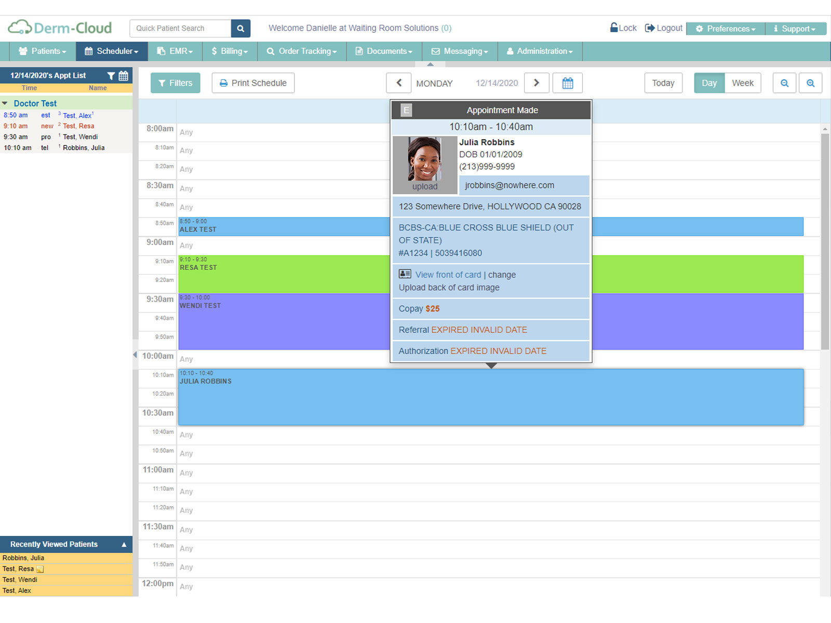Open calendar icon in Appt List header

(x=124, y=76)
